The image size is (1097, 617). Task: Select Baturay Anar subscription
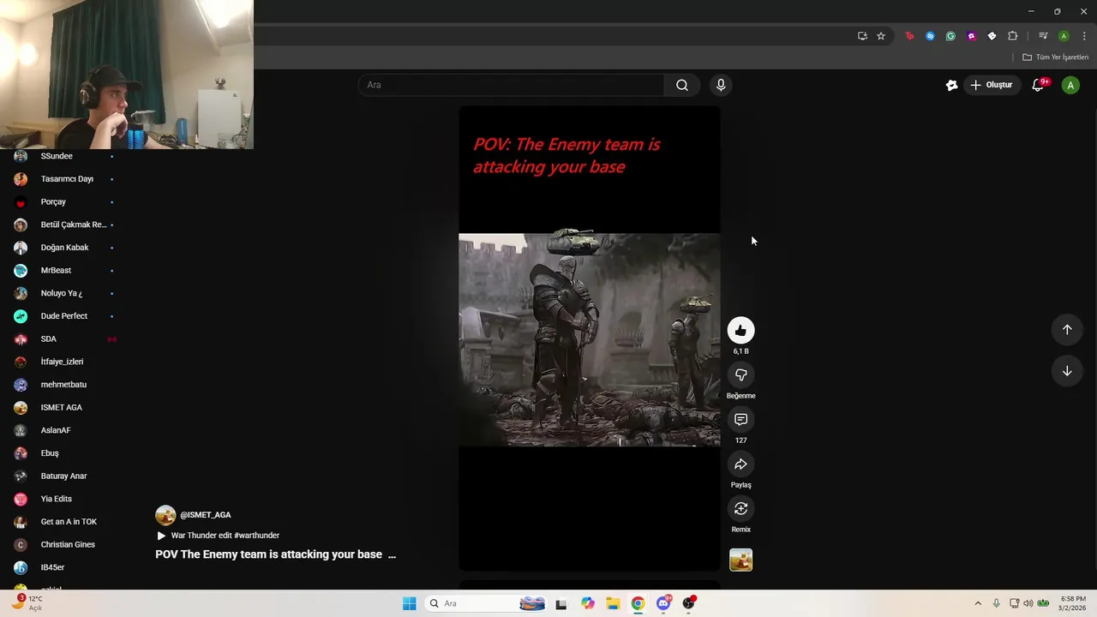click(x=64, y=476)
